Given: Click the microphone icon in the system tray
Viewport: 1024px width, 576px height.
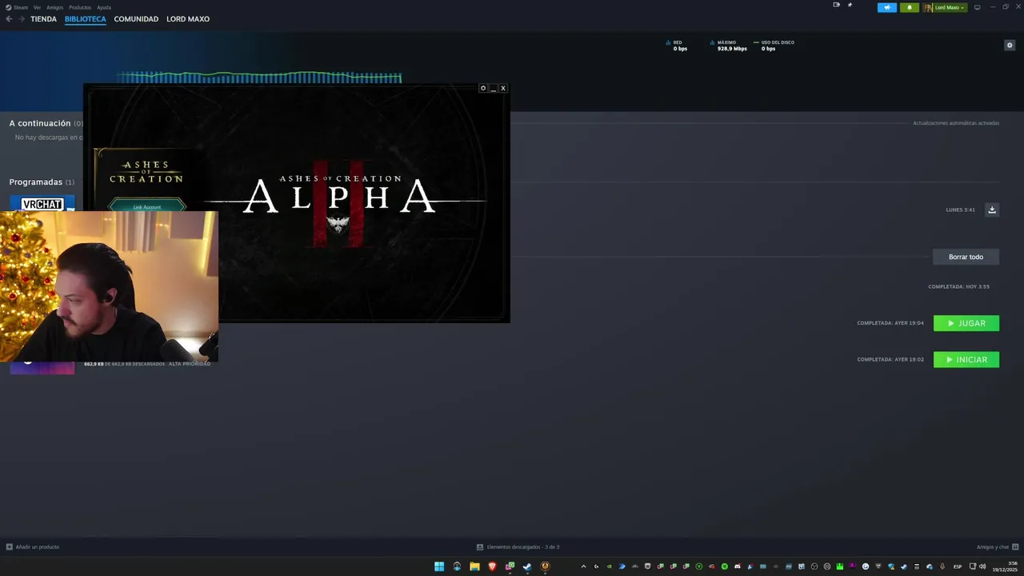Looking at the screenshot, I should click(x=942, y=566).
